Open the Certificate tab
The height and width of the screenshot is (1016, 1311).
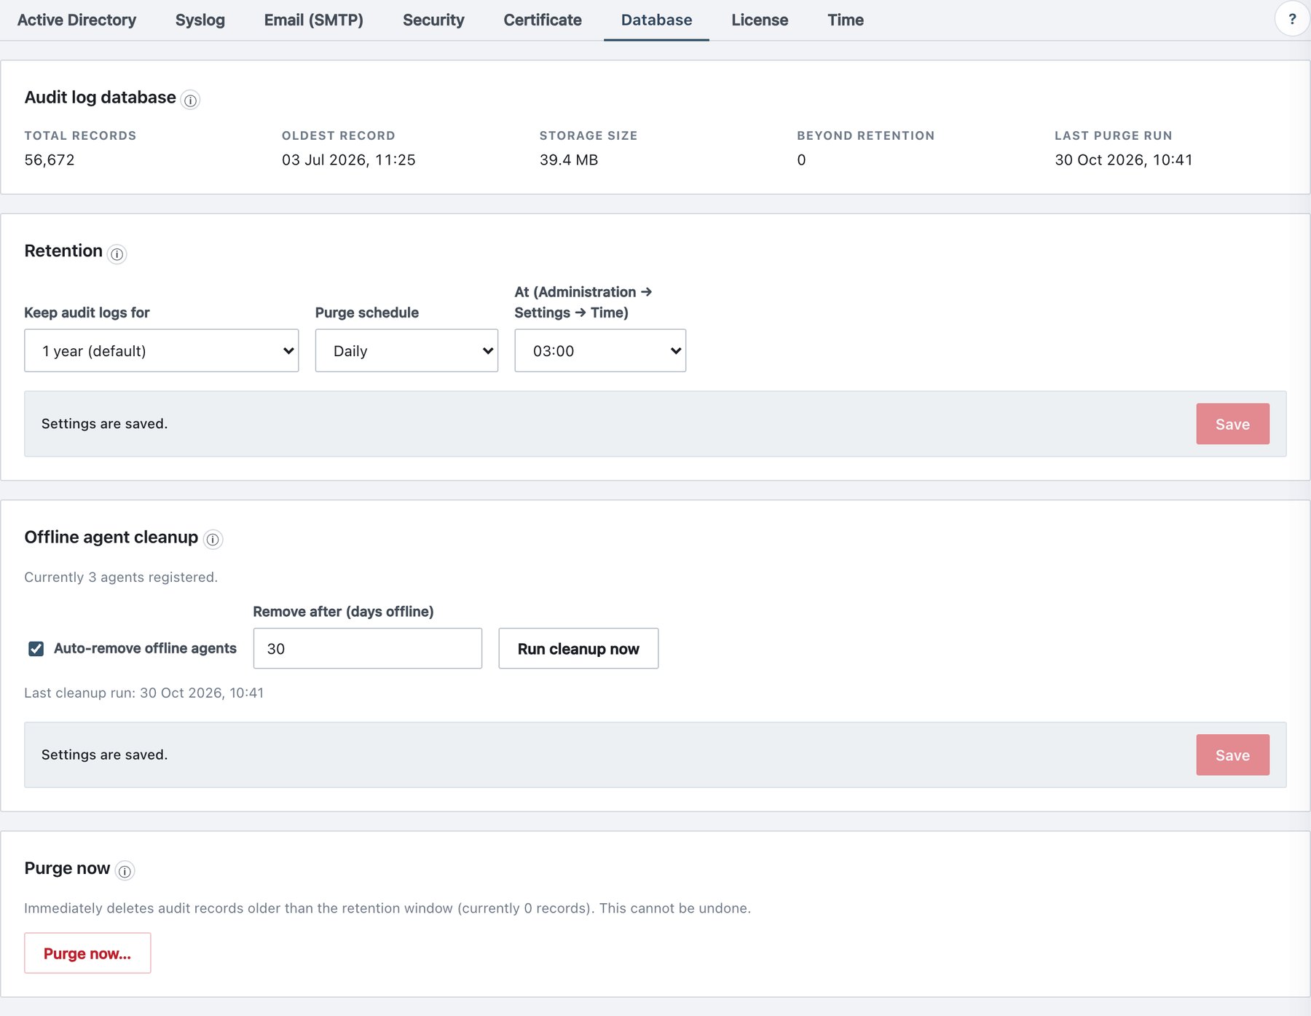point(543,20)
